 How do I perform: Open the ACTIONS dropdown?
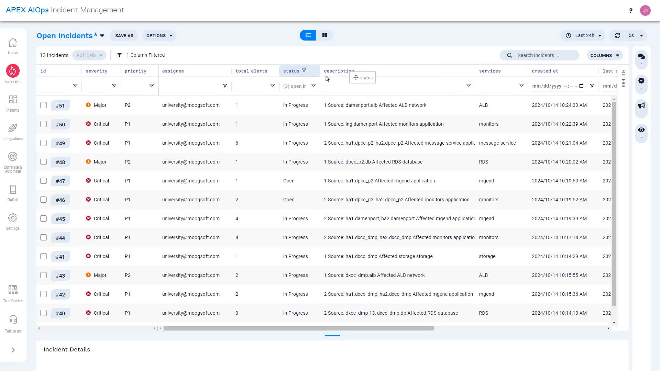coord(89,55)
